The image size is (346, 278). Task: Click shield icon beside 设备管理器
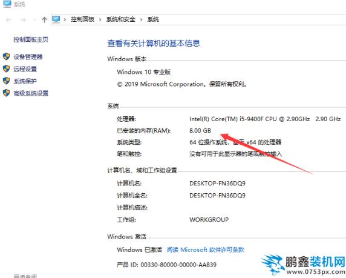(x=7, y=56)
